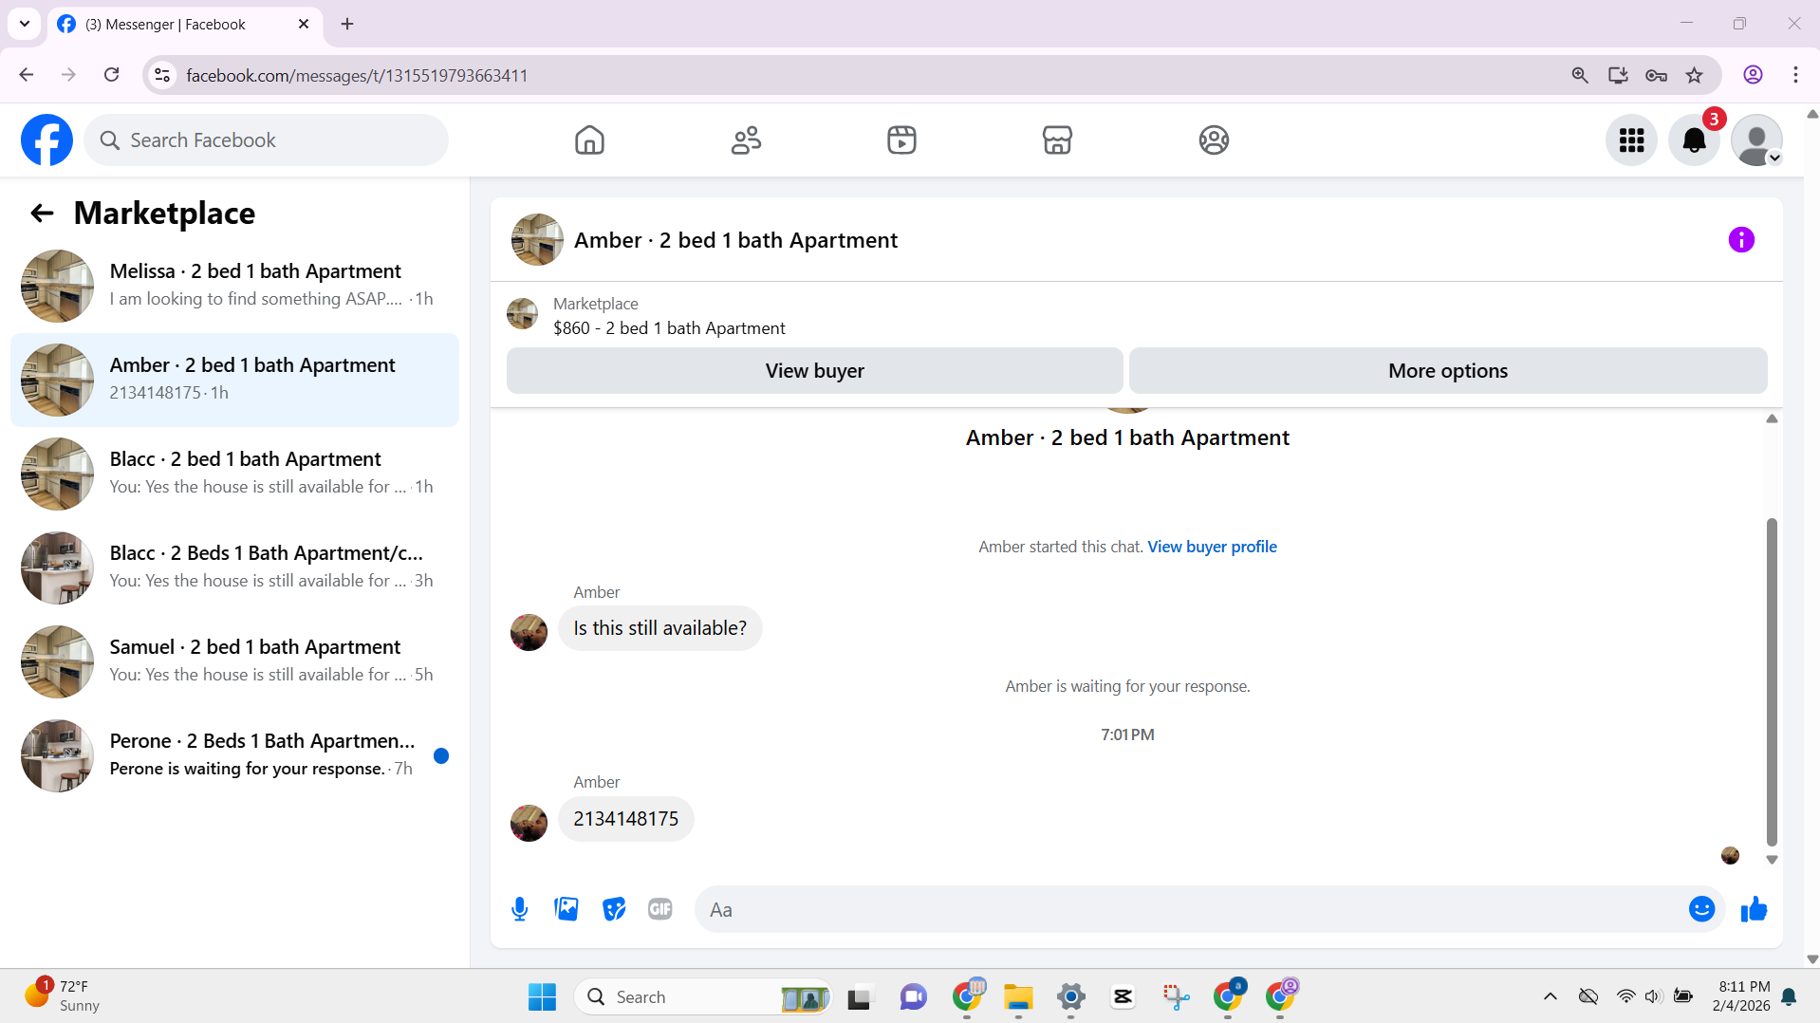Select the Messenger | Facebook tab
Screen dimensions: 1820x1023
pyautogui.click(x=185, y=24)
